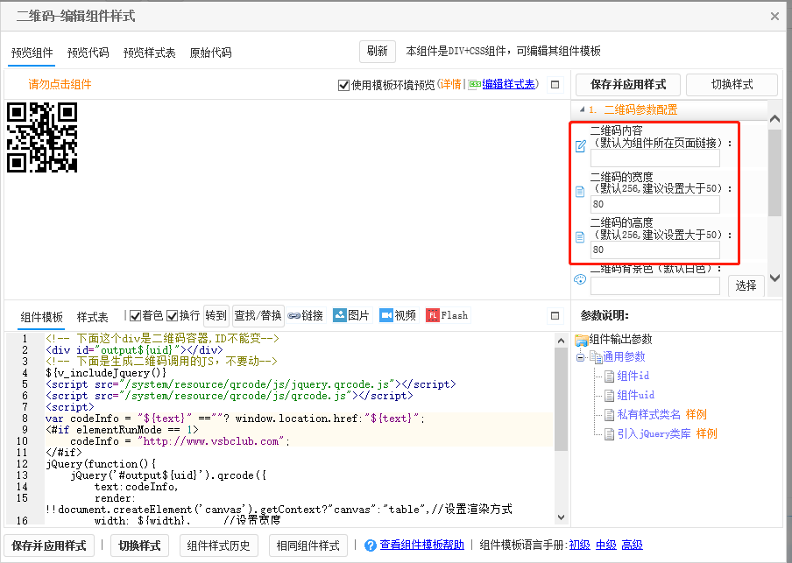
Task: Toggle the 换行 word wrap checkbox
Action: tap(173, 315)
